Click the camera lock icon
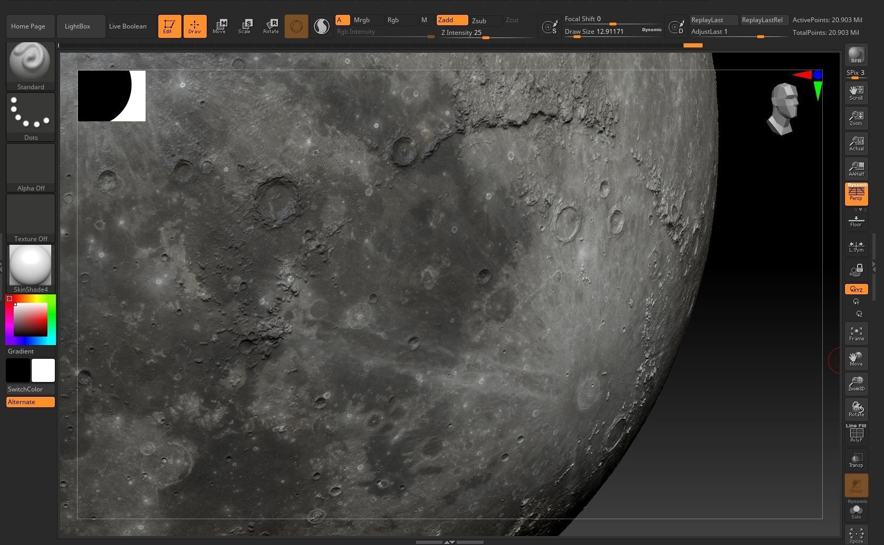The image size is (884, 545). [x=856, y=270]
